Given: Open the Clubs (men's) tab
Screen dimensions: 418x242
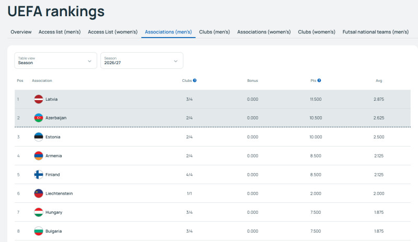Looking at the screenshot, I should [214, 32].
